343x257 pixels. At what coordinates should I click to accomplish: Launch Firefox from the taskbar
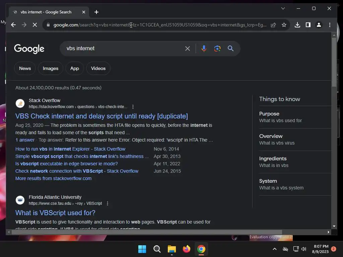(x=186, y=249)
